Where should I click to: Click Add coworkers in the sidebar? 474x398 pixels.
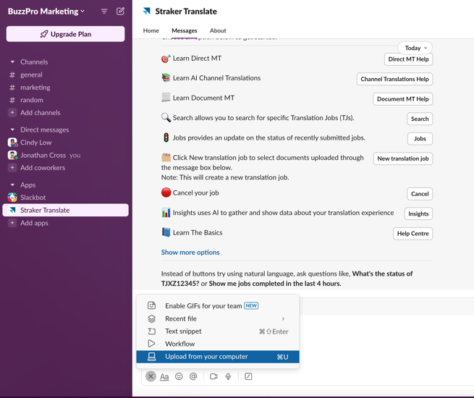(x=43, y=167)
